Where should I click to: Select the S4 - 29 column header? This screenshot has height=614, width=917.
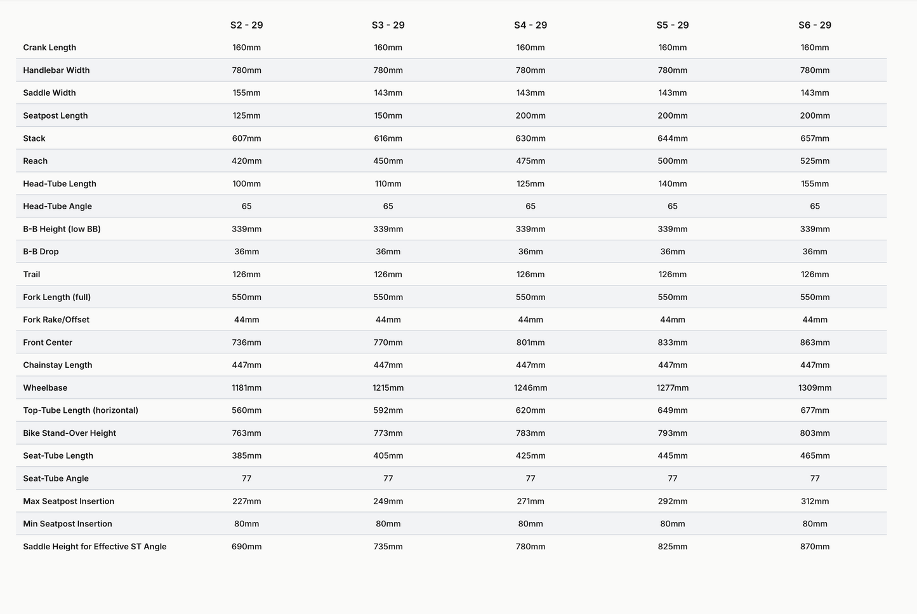pos(531,25)
